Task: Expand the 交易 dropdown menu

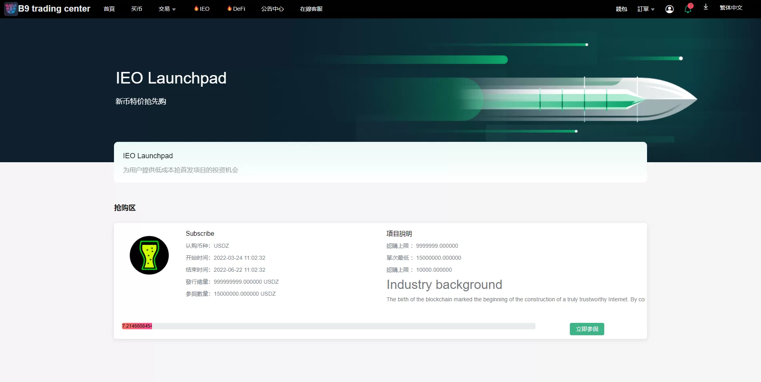Action: pyautogui.click(x=167, y=9)
